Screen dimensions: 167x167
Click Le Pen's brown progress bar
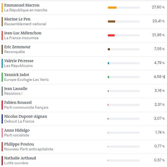pos(111,22)
